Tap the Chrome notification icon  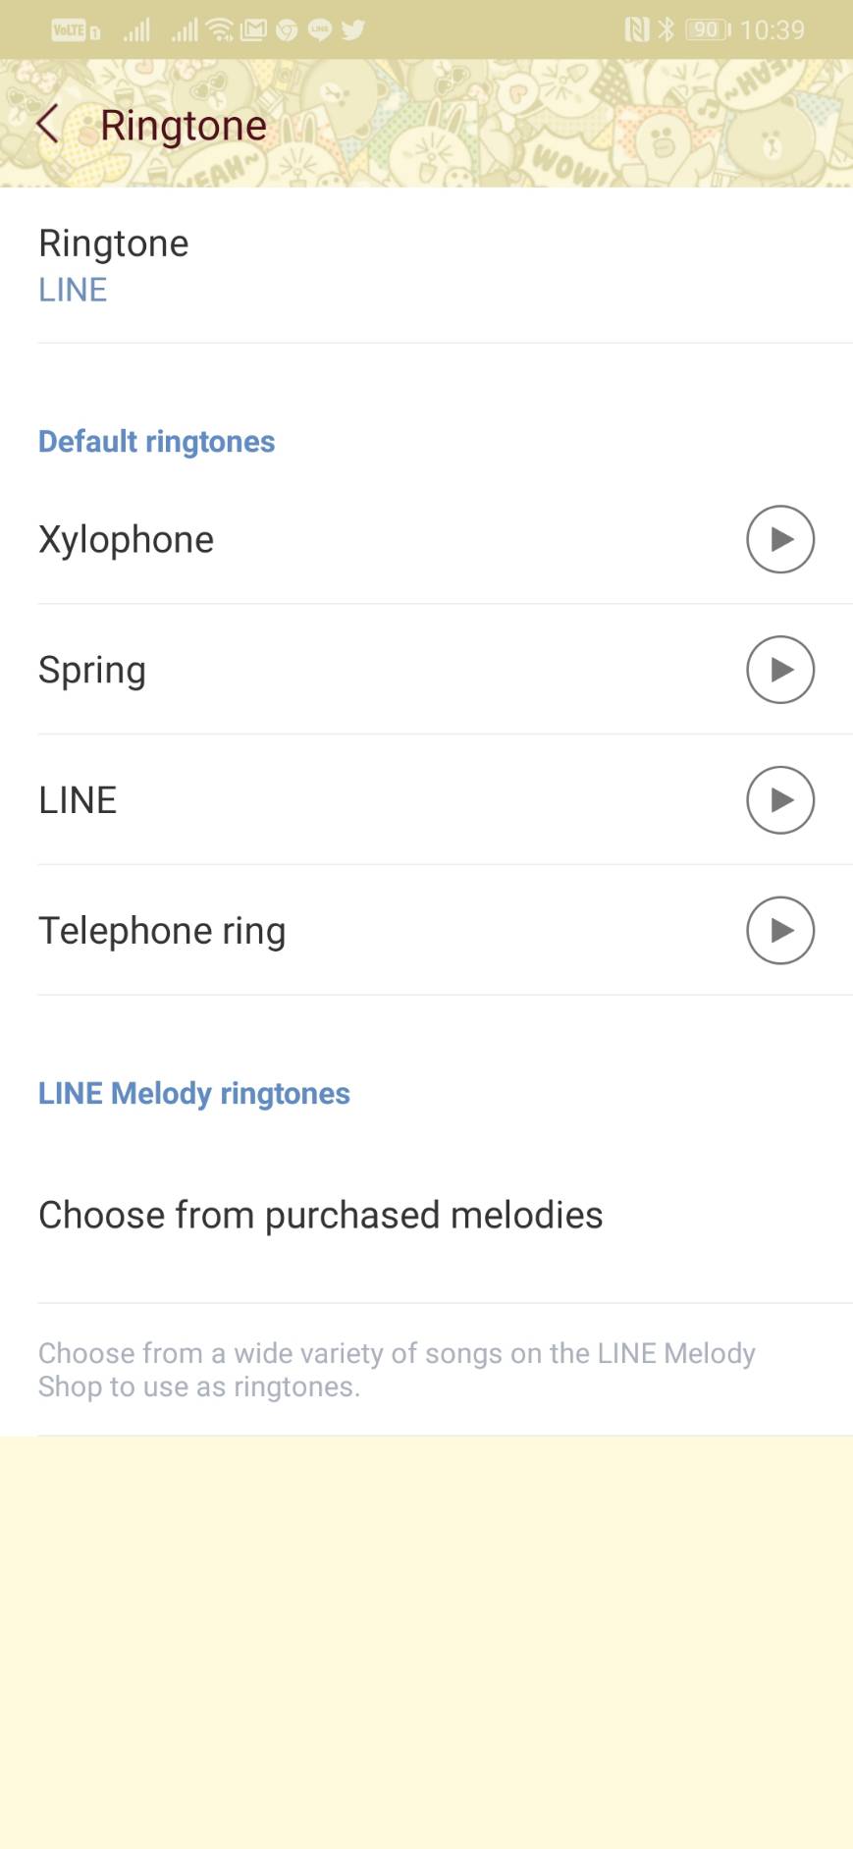point(287,29)
